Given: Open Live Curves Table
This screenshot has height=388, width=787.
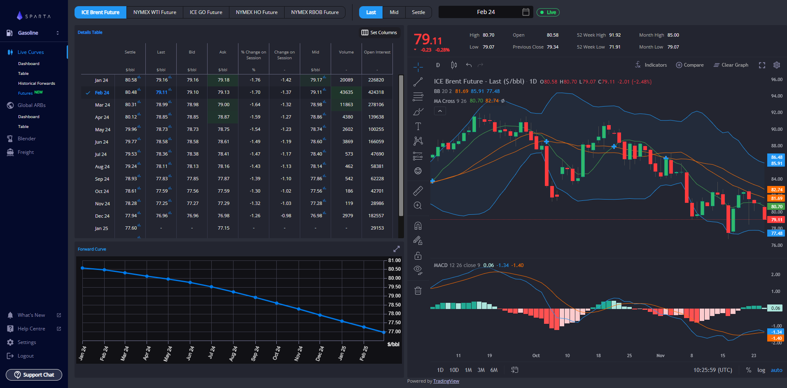Looking at the screenshot, I should coord(23,74).
